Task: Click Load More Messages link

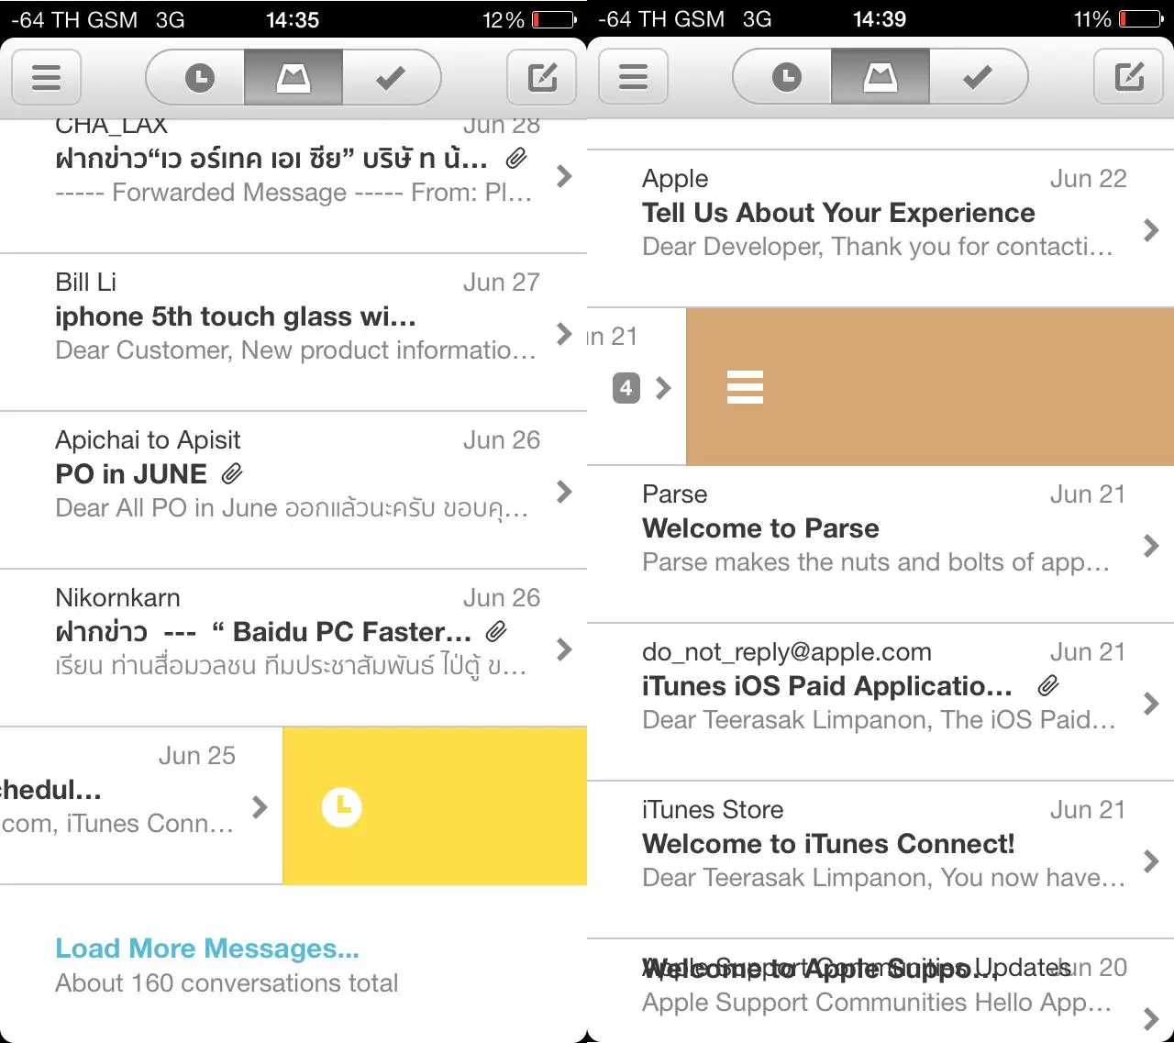Action: 207,948
